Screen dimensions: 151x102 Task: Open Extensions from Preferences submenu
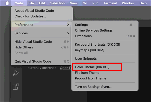(x=105, y=36)
